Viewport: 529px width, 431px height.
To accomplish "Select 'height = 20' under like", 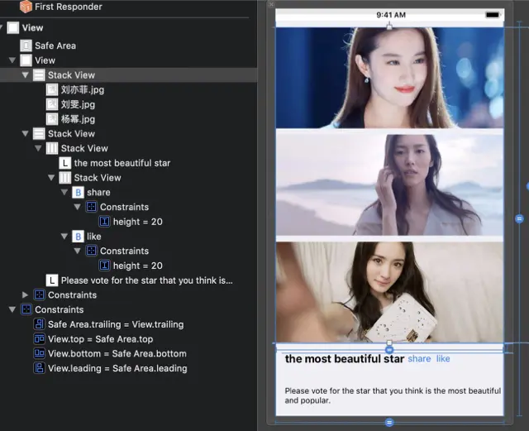I will [138, 266].
